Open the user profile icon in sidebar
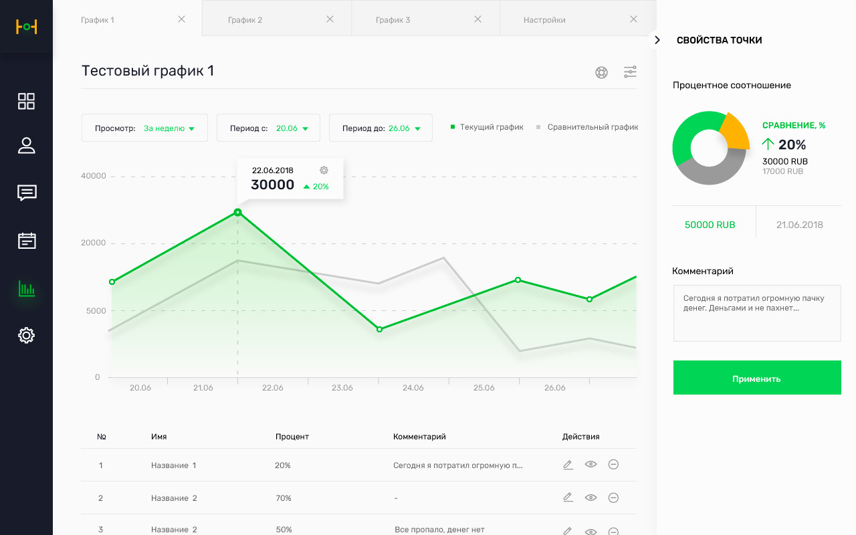The height and width of the screenshot is (535, 856). pyautogui.click(x=26, y=146)
